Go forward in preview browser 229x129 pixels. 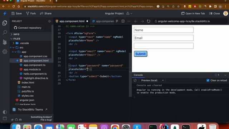(142, 21)
